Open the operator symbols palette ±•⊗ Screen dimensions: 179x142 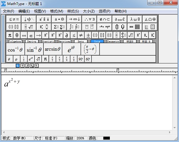click(59, 19)
